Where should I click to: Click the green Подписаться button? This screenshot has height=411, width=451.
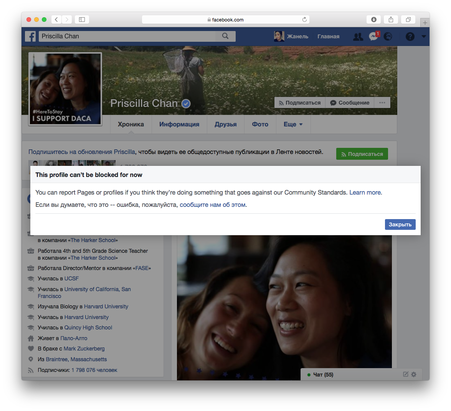tap(362, 154)
